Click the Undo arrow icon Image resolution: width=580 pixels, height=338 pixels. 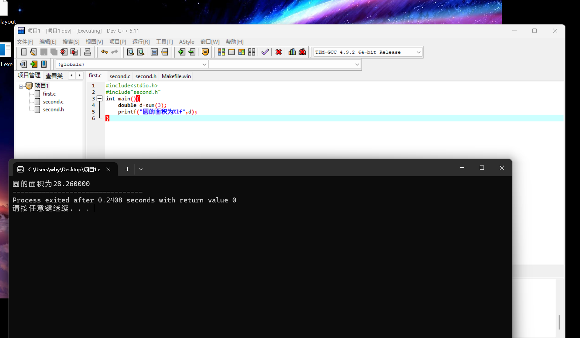(104, 52)
